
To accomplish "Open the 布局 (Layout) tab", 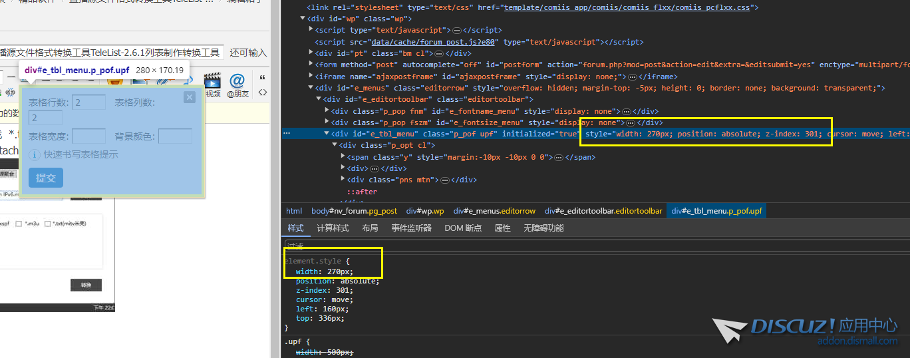I will click(370, 228).
